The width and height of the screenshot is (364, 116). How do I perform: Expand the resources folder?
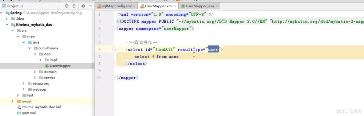point(24,83)
